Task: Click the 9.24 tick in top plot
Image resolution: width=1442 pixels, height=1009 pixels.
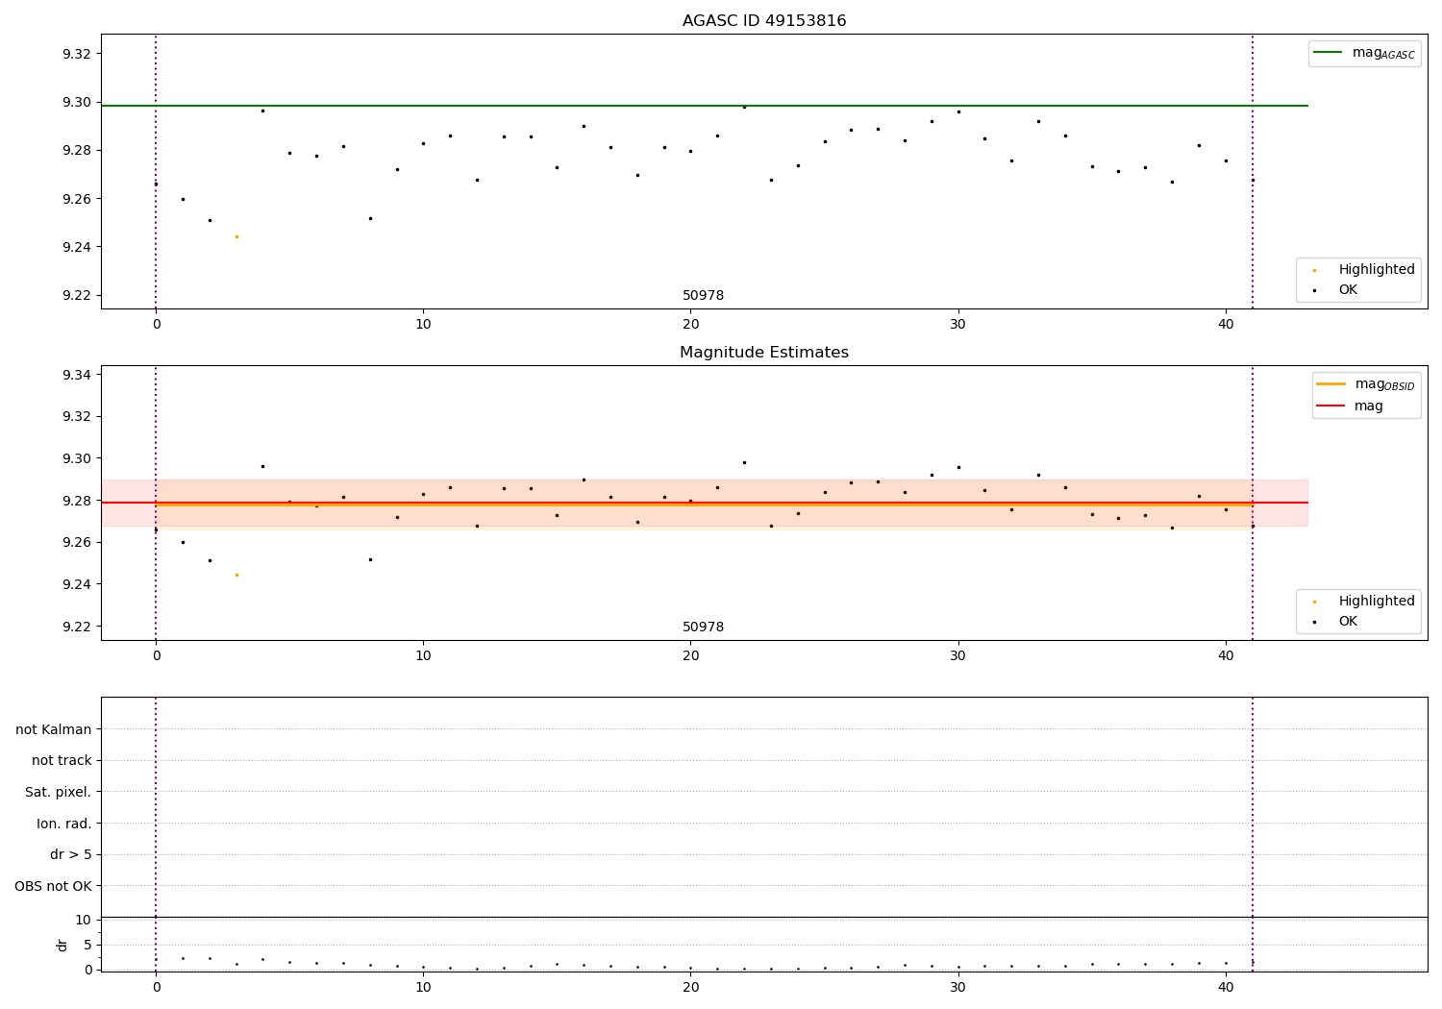Action: 76,247
